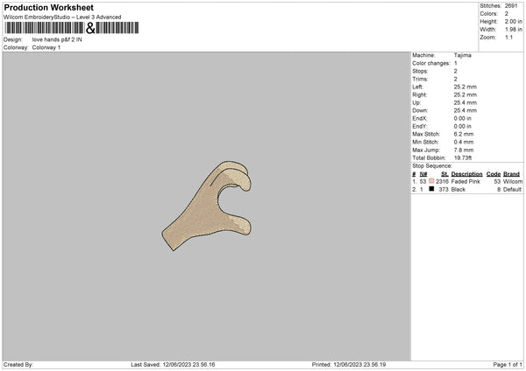Click the 'Faded Pink' description text
Image resolution: width=526 pixels, height=371 pixels.
coord(466,181)
